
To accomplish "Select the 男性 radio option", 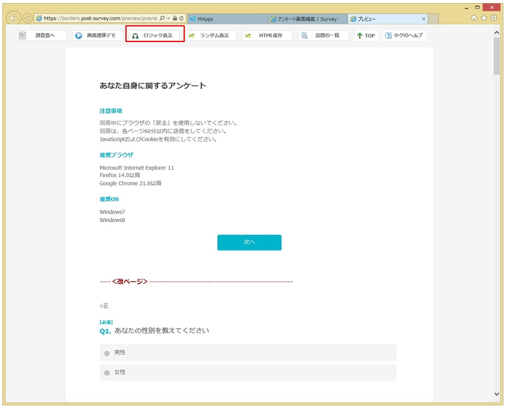I will pos(107,353).
